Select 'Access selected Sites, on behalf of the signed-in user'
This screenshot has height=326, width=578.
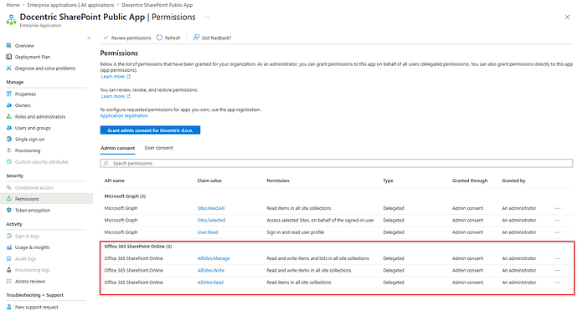[320, 220]
